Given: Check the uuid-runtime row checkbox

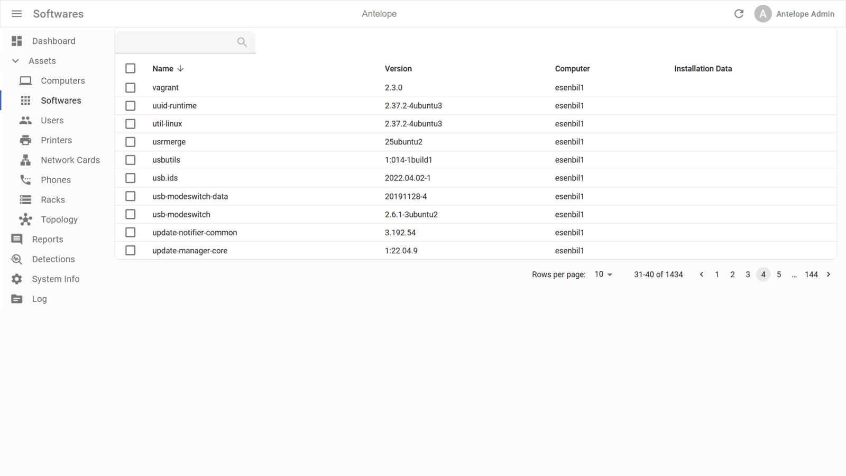Looking at the screenshot, I should tap(131, 106).
